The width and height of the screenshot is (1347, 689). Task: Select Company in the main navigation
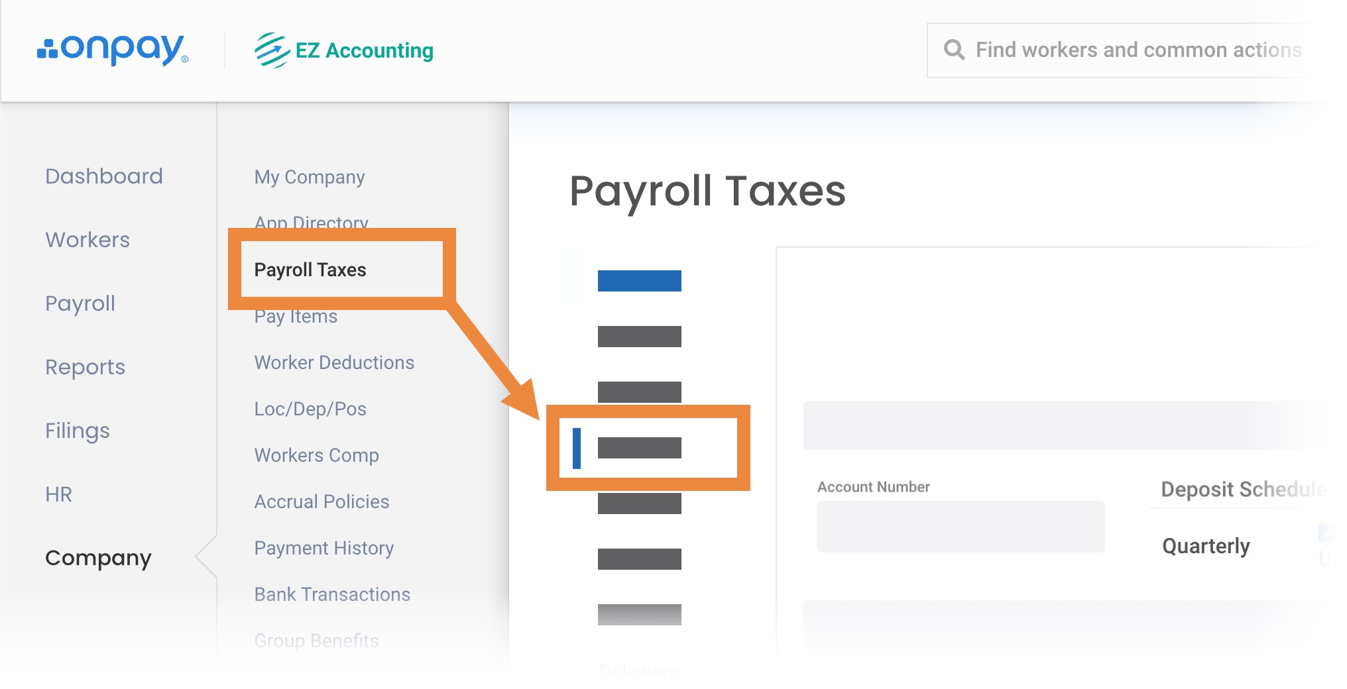98,558
